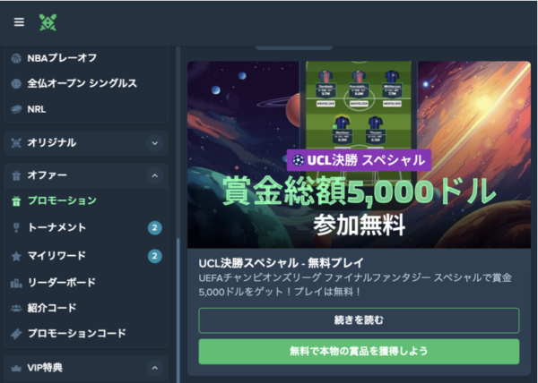
Task: Open トーナメント menu item
Action: point(56,227)
